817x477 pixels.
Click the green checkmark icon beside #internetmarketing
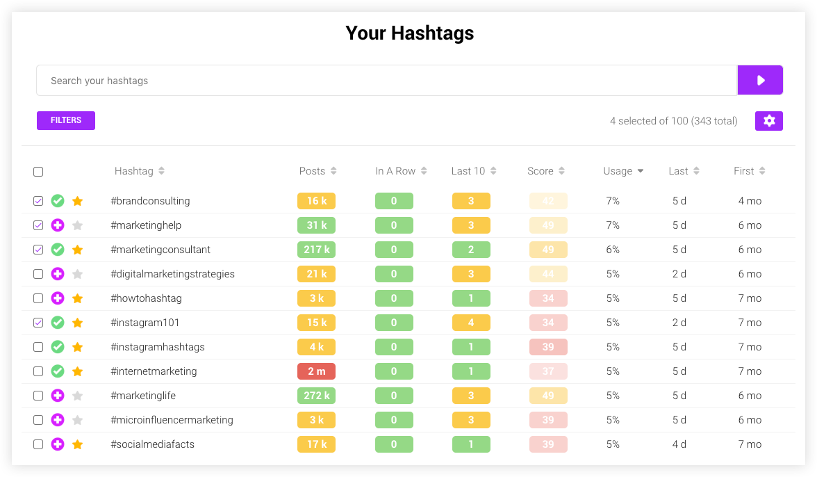tap(58, 371)
